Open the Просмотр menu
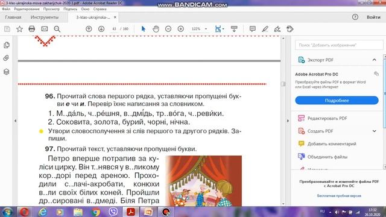Screen dimensions: 386x217 [x=51, y=9]
